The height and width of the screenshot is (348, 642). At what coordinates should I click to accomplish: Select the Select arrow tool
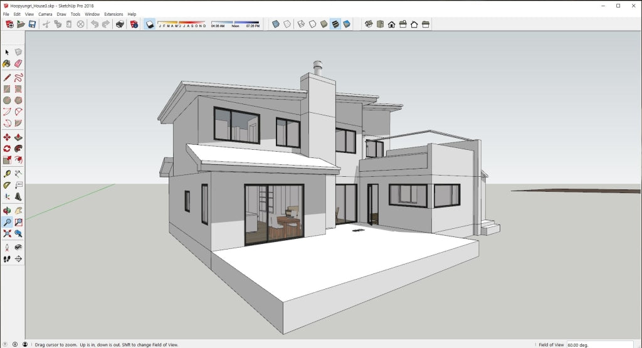tap(7, 52)
